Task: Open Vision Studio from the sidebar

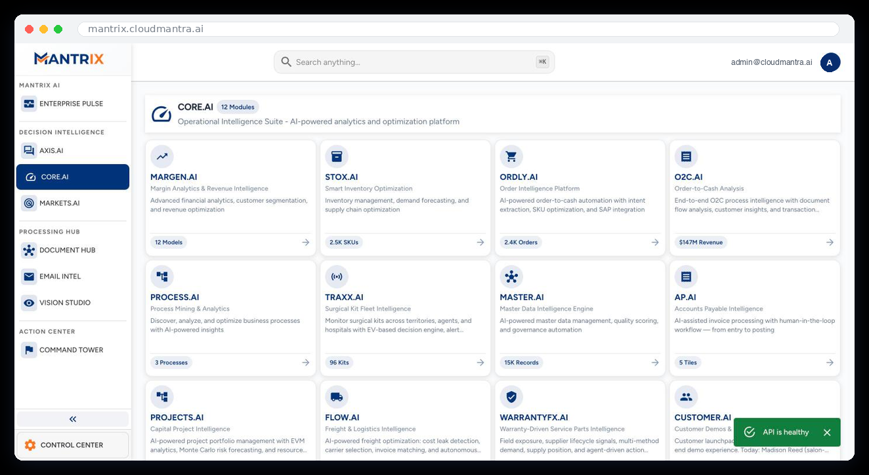Action: [x=72, y=303]
